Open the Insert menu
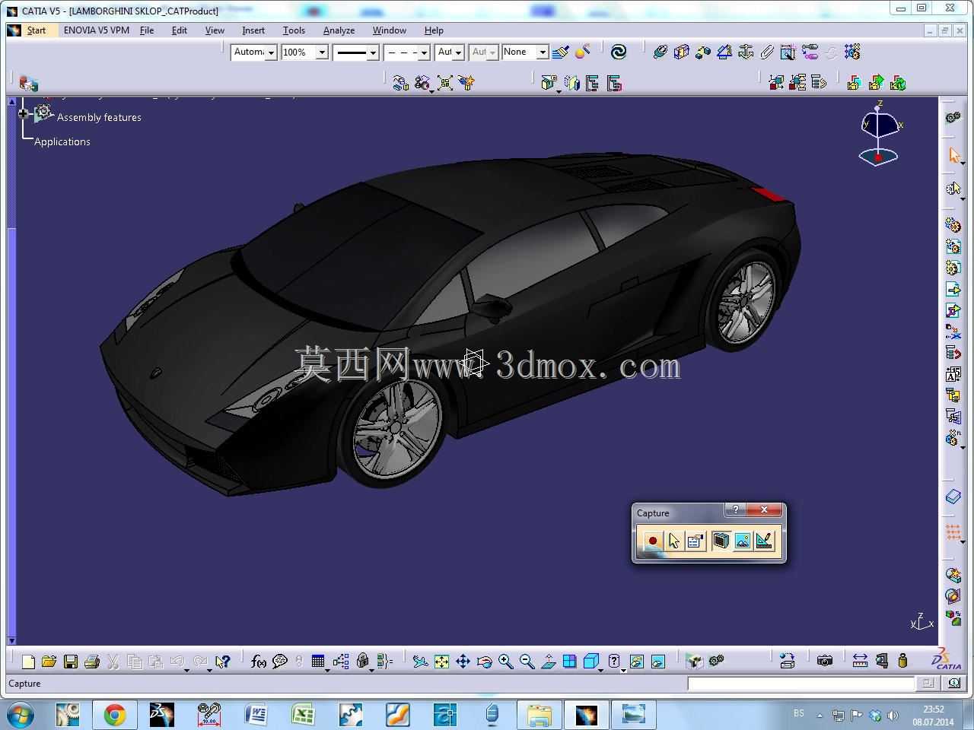Viewport: 974px width, 730px height. (x=253, y=30)
